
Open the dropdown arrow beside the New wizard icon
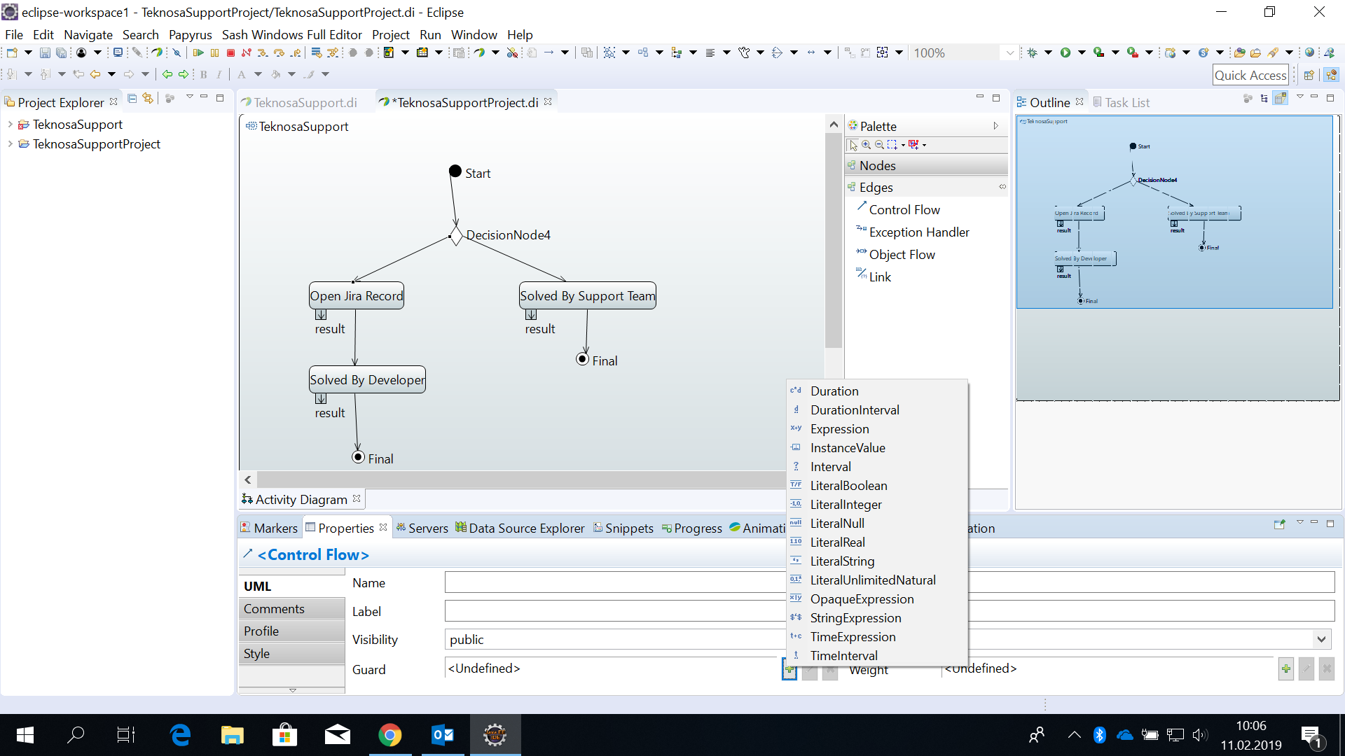coord(28,52)
